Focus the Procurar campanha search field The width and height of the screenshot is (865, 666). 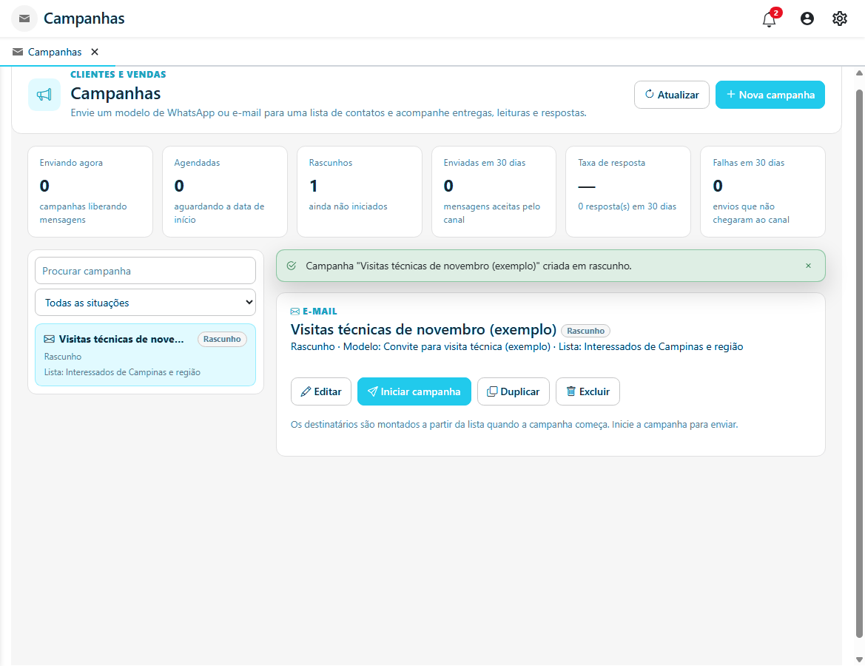point(145,271)
